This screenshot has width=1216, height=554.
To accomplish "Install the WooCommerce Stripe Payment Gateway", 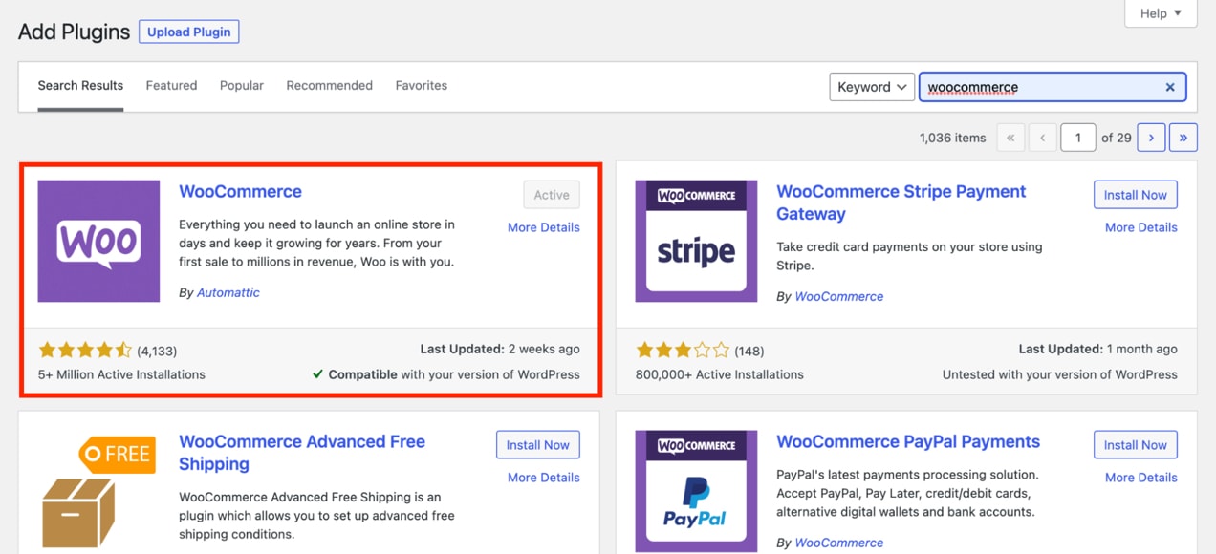I will tap(1135, 194).
